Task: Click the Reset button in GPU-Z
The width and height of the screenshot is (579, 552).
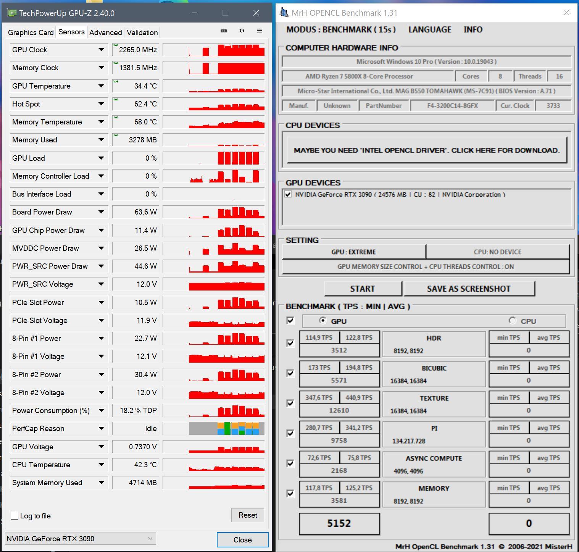Action: (x=248, y=515)
